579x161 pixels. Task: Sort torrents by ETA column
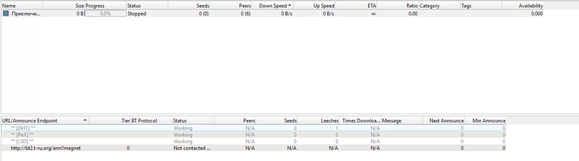[356, 6]
